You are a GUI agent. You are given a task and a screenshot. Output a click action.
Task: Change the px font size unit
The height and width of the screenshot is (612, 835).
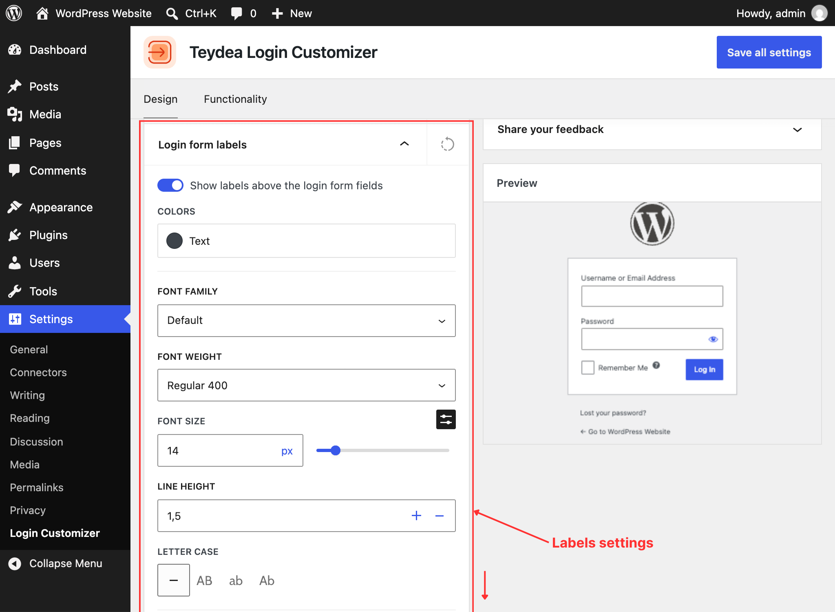point(287,450)
